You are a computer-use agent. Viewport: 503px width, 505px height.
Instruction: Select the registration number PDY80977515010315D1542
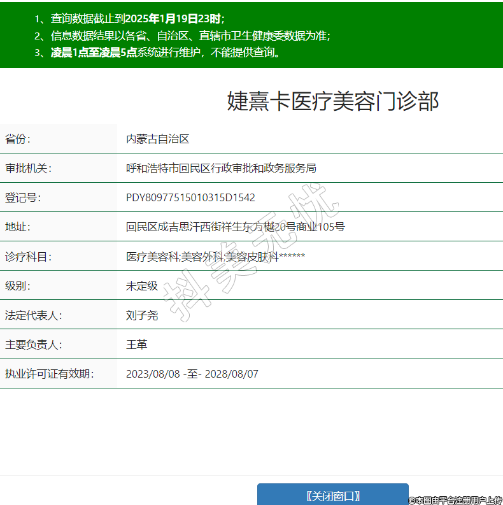[x=190, y=197]
